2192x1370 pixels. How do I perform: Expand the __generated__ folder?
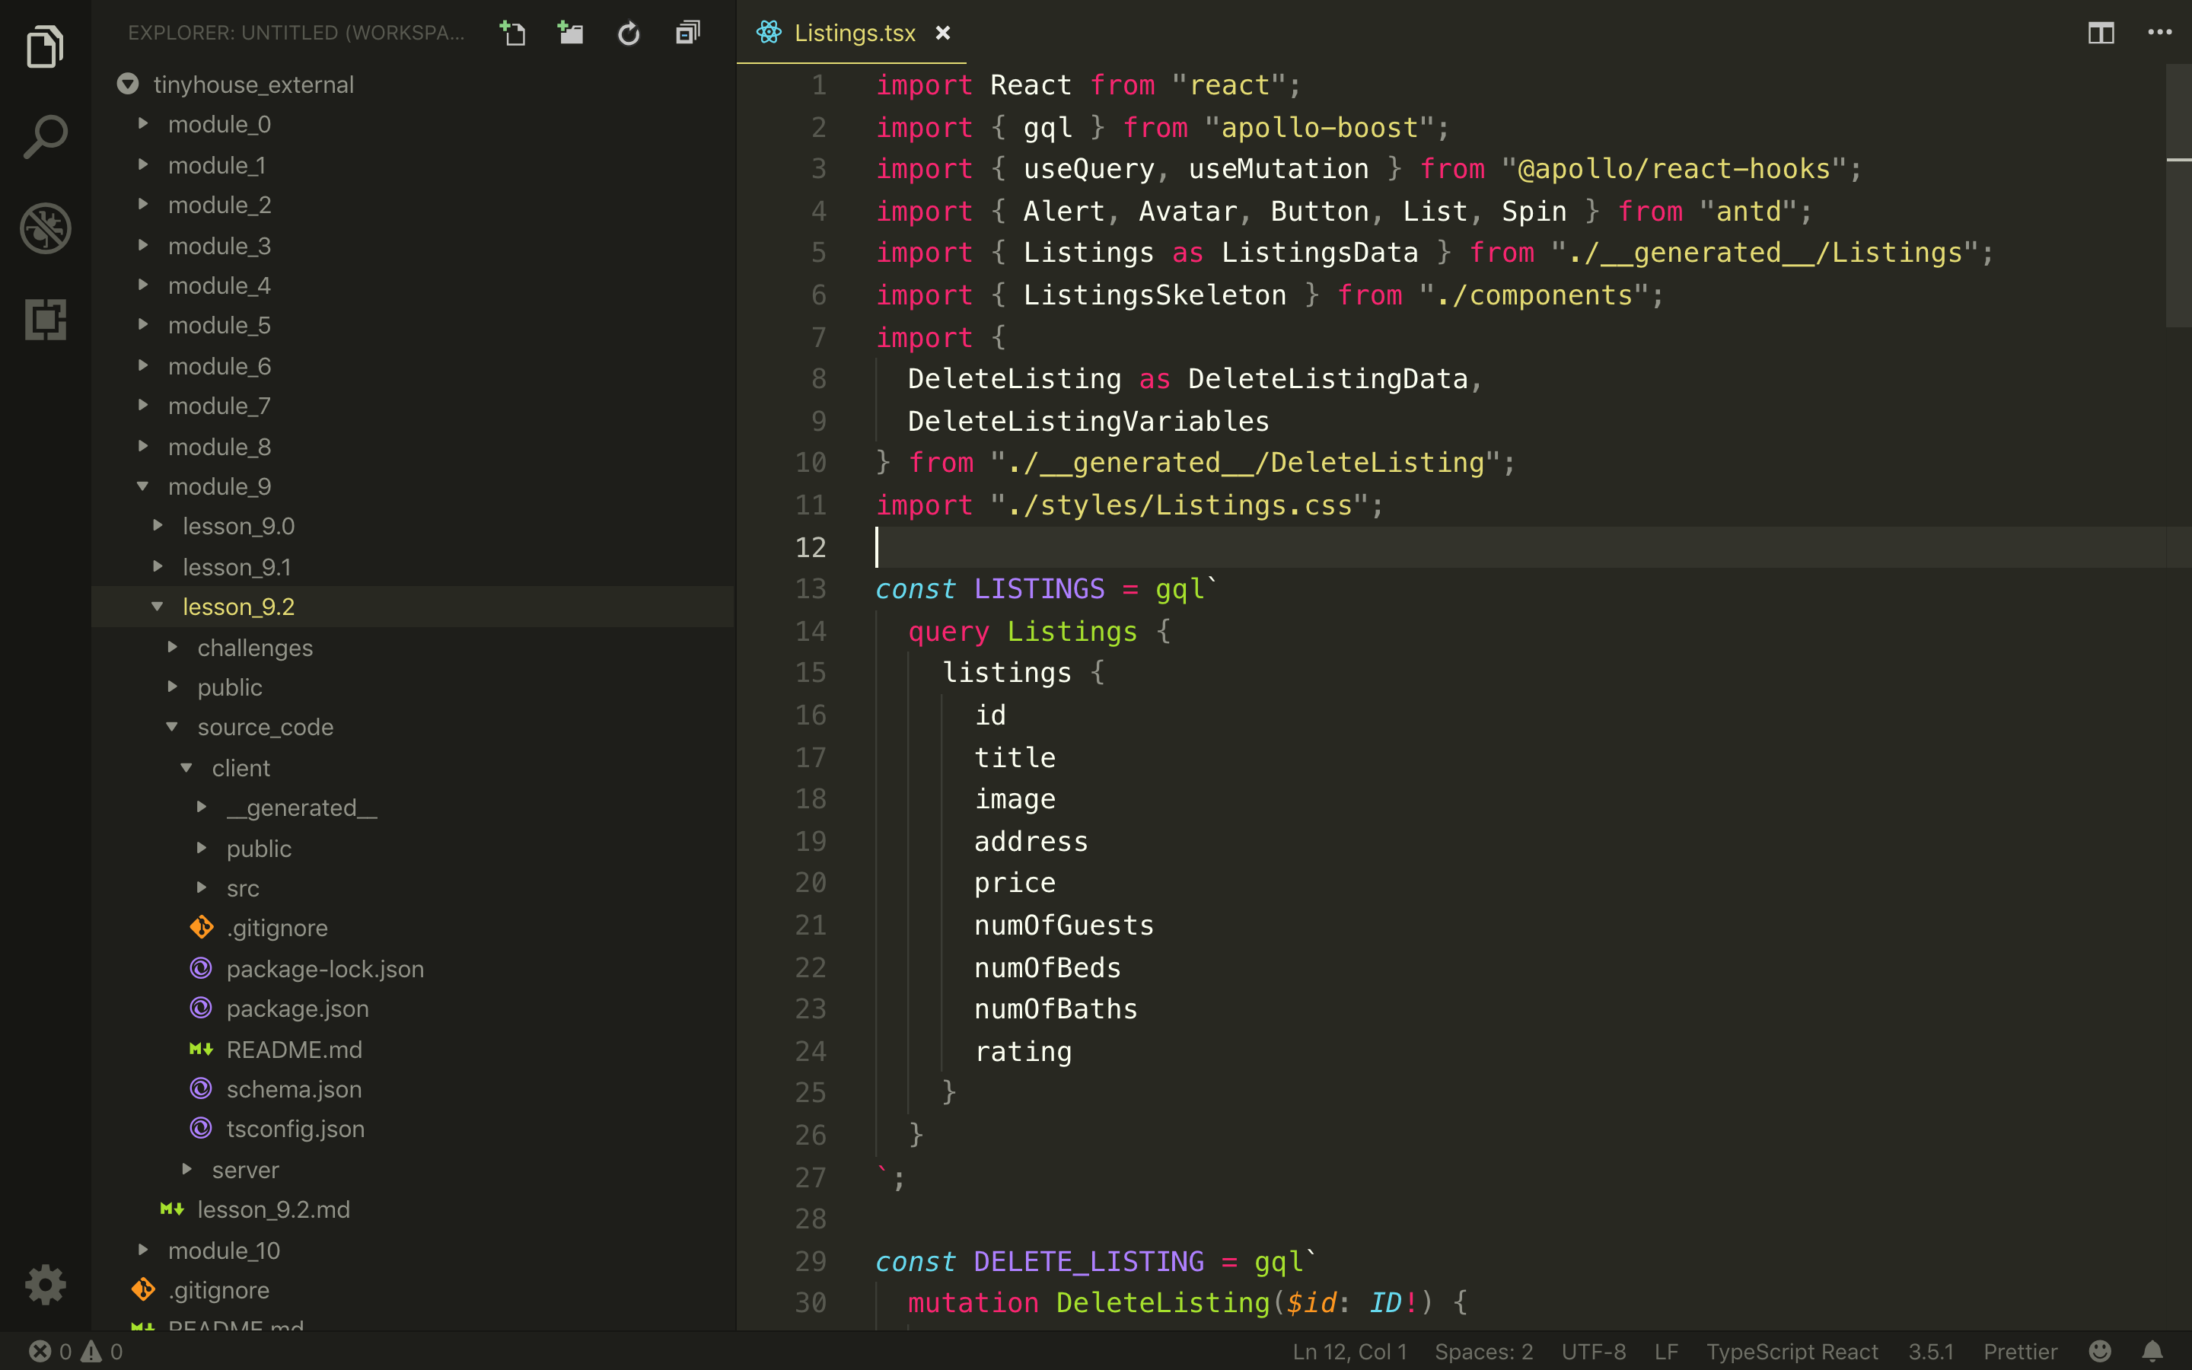[x=301, y=808]
